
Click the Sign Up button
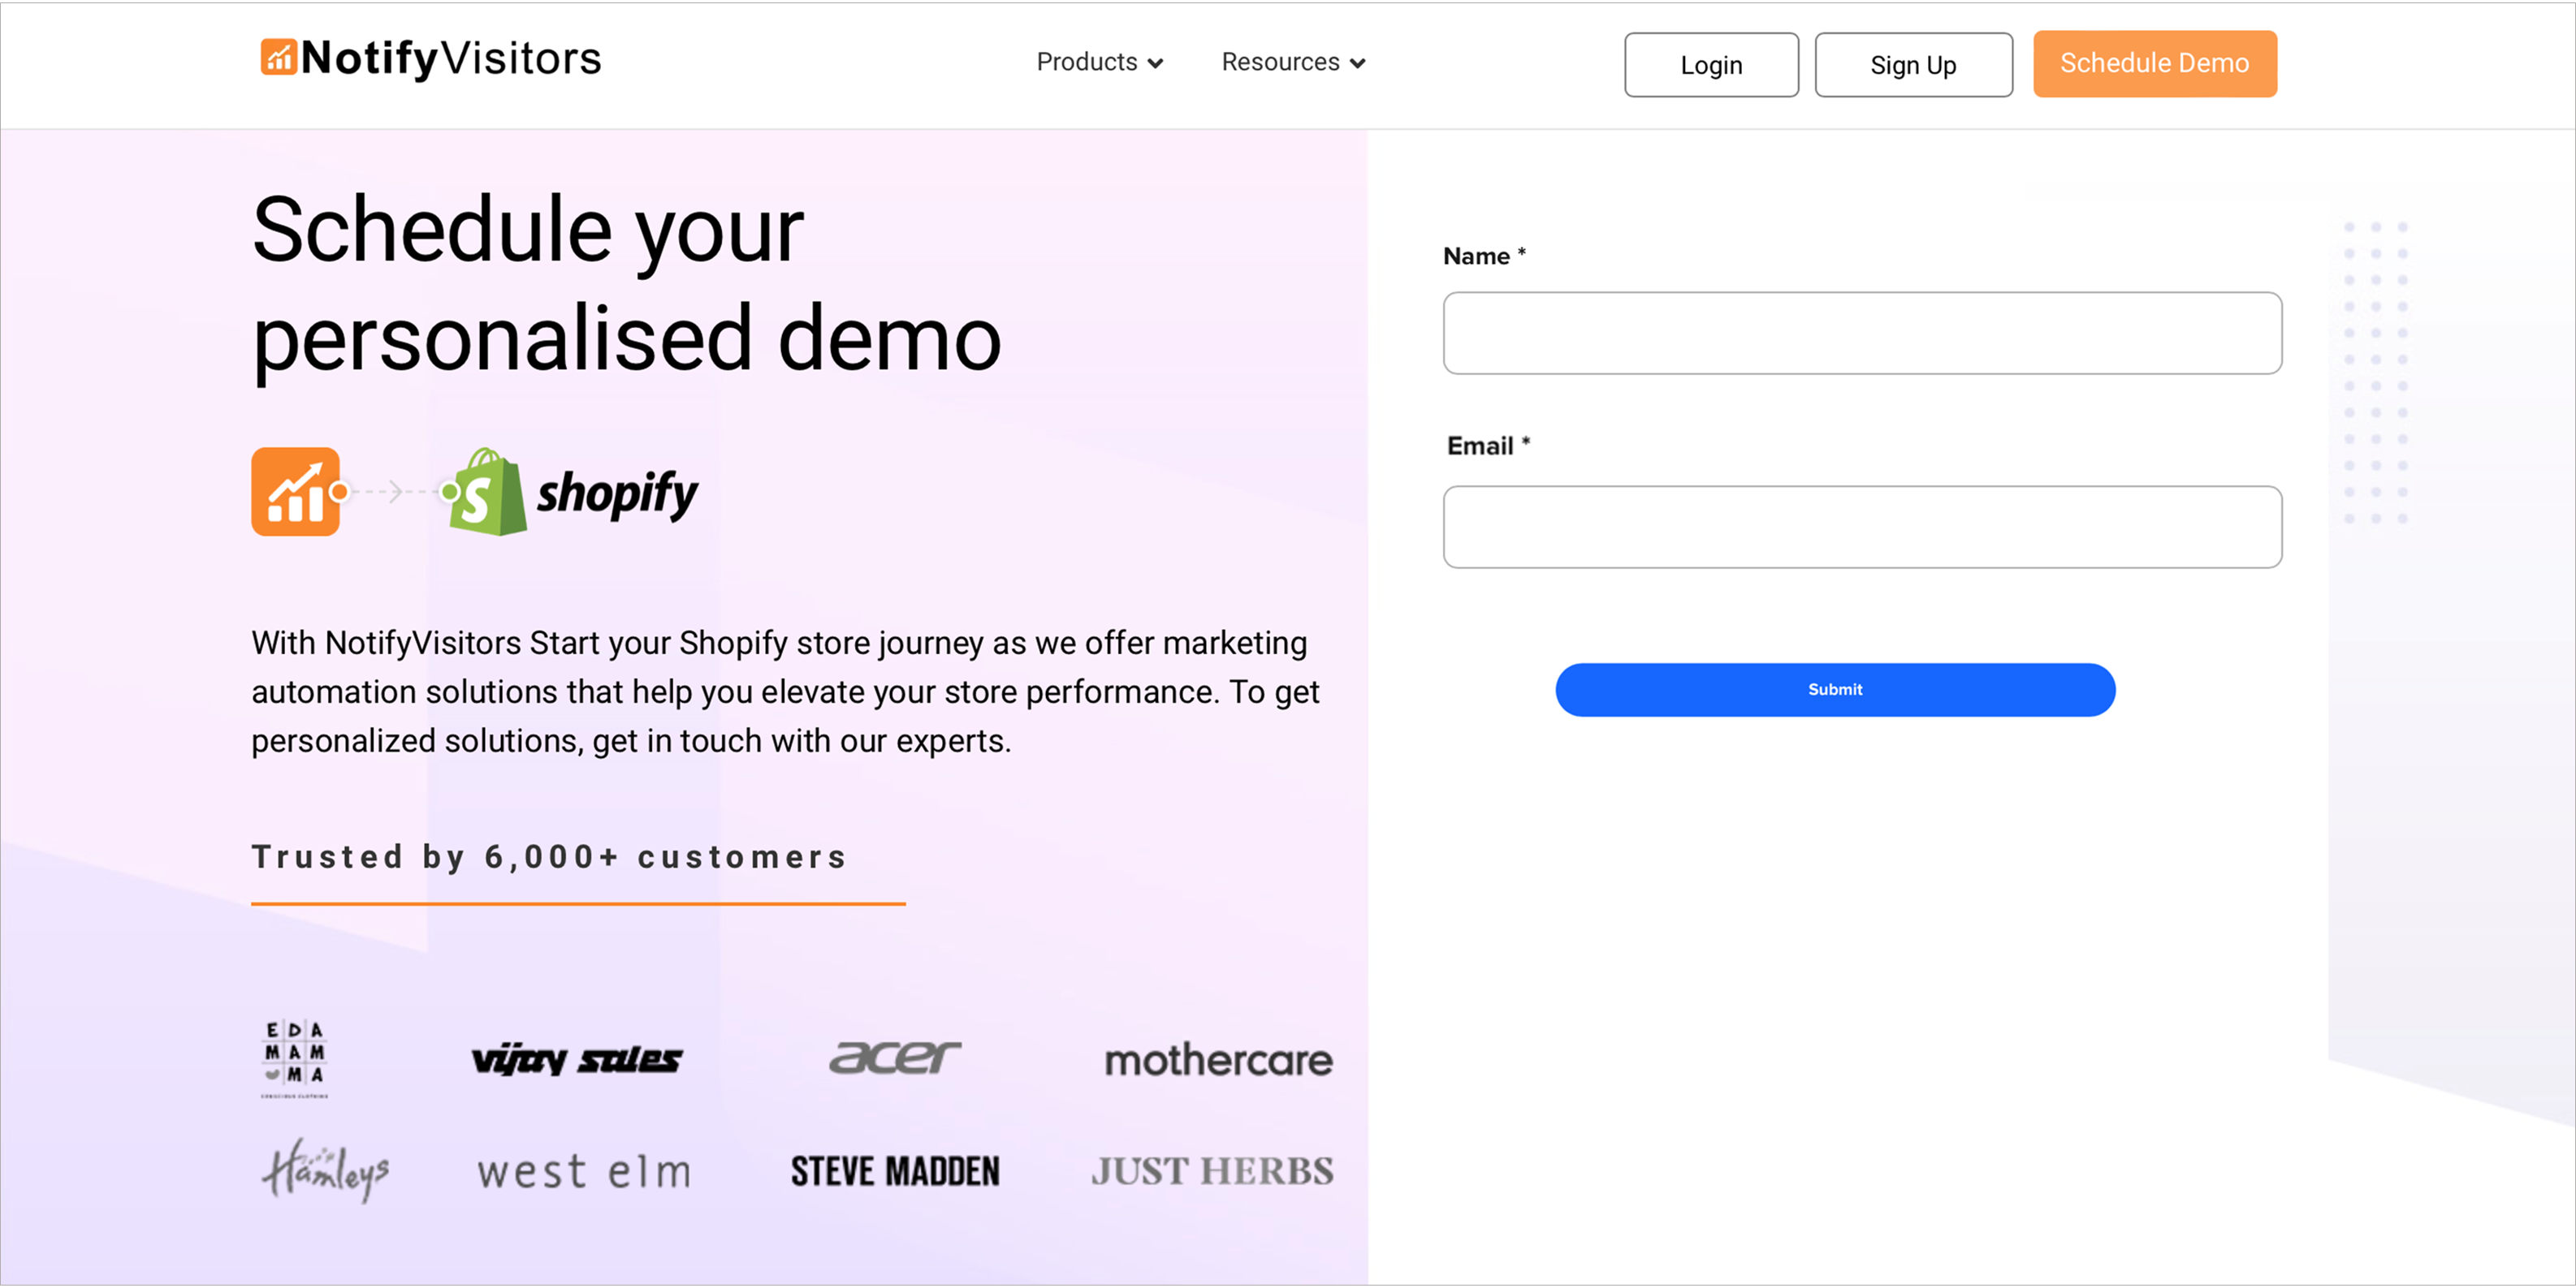(x=1913, y=65)
